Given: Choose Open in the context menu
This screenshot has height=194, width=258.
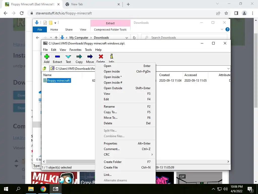Looking at the screenshot, I should (x=125, y=66).
